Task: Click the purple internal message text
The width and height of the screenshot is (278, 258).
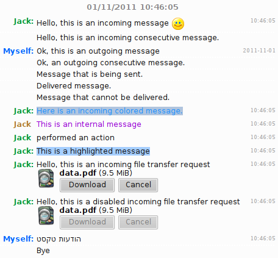Action: pyautogui.click(x=89, y=124)
